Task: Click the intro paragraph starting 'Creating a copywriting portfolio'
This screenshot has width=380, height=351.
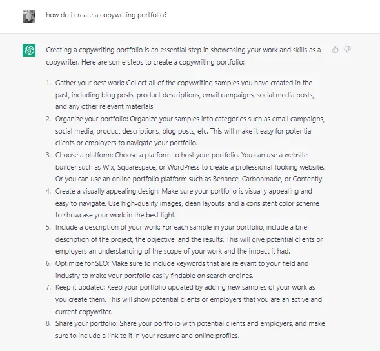Action: point(183,55)
